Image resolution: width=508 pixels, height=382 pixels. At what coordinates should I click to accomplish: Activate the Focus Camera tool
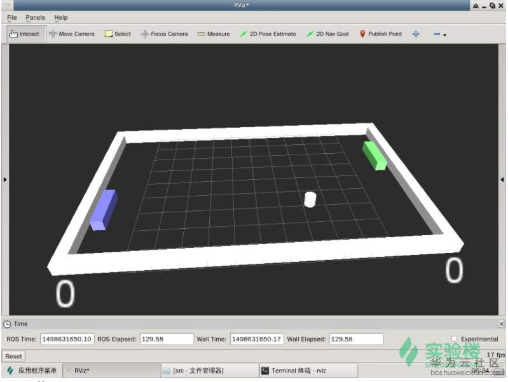pyautogui.click(x=164, y=34)
